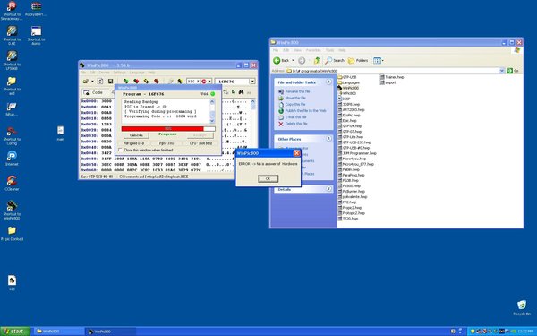Open the 16F676 device dropdown

[x=252, y=82]
